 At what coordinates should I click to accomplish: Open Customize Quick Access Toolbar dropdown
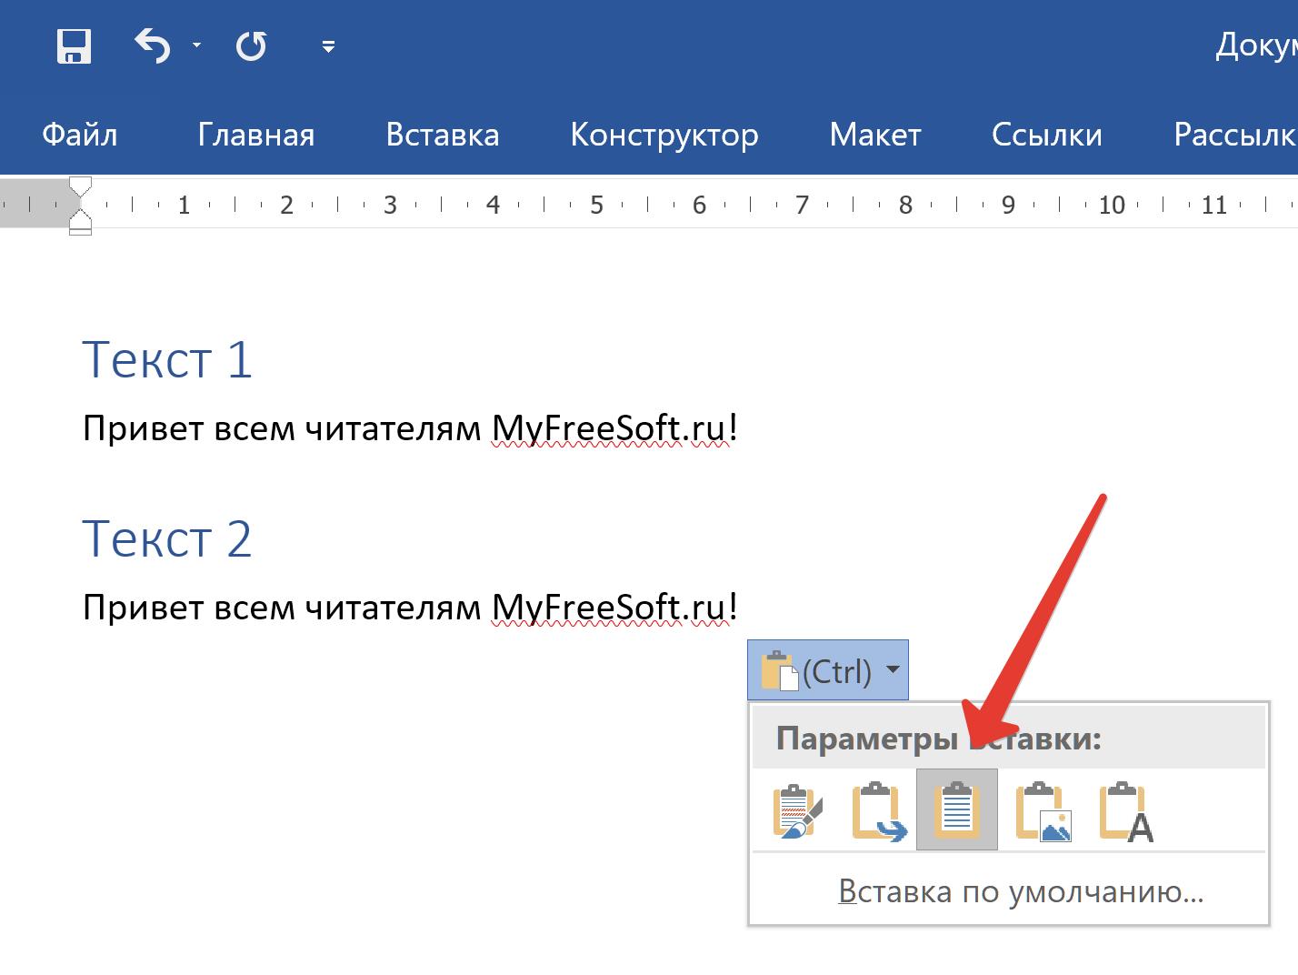pyautogui.click(x=328, y=46)
